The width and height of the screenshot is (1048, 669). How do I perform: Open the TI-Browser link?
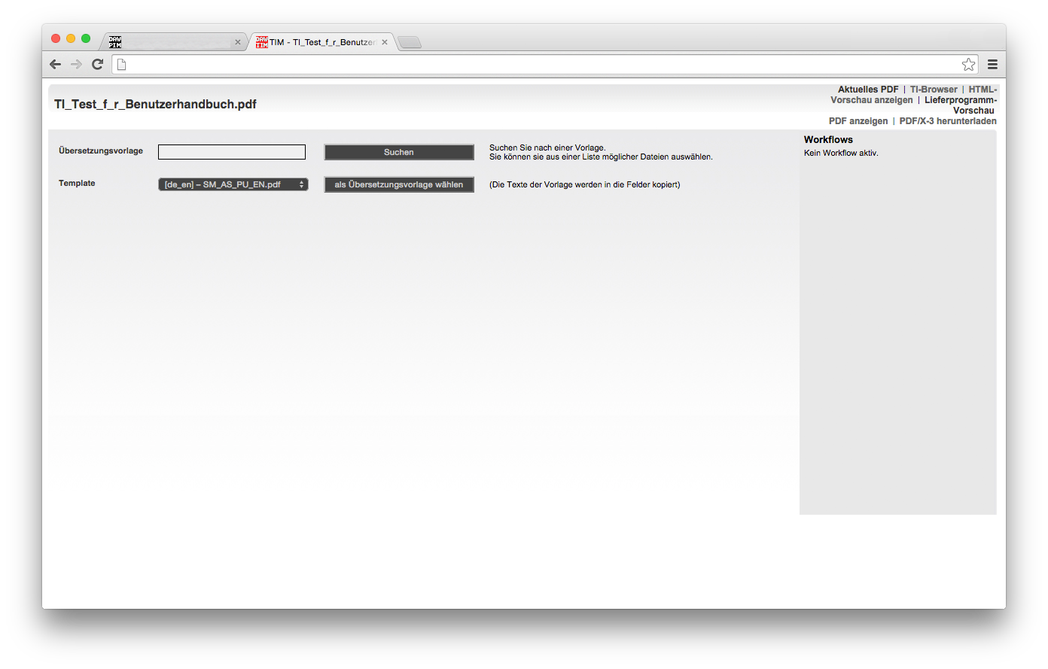pos(934,90)
